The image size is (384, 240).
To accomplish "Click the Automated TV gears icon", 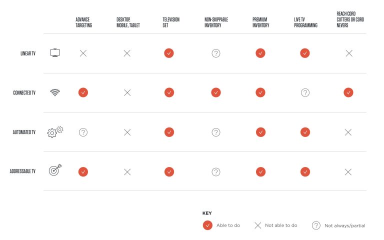I will pyautogui.click(x=55, y=132).
